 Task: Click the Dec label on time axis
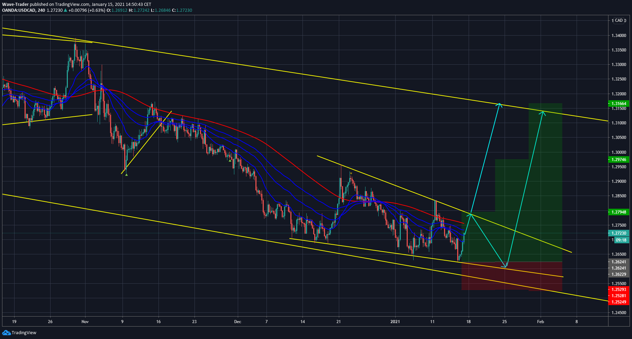[237, 322]
